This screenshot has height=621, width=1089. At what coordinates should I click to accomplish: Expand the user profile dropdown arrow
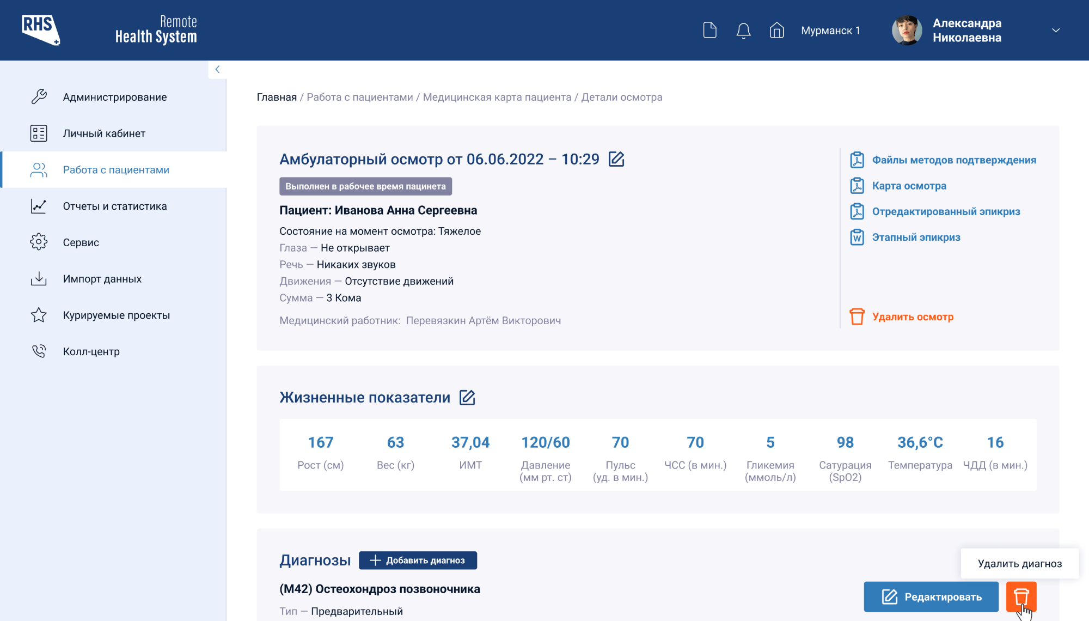coord(1055,31)
